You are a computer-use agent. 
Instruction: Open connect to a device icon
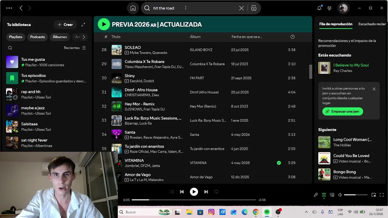point(332,195)
